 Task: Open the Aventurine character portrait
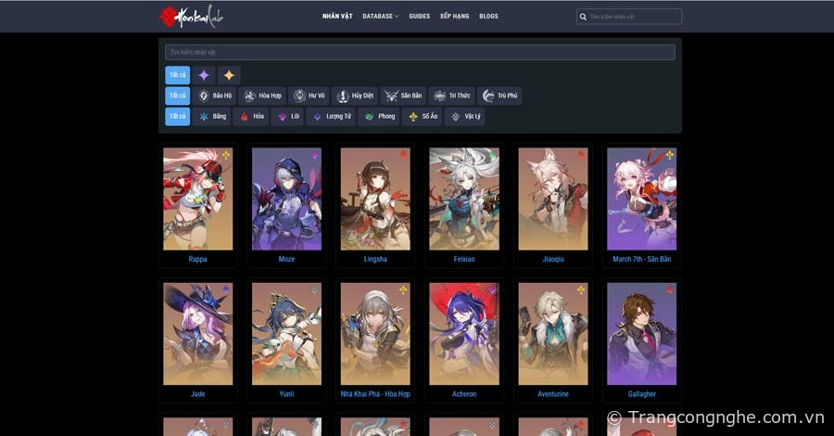point(553,334)
